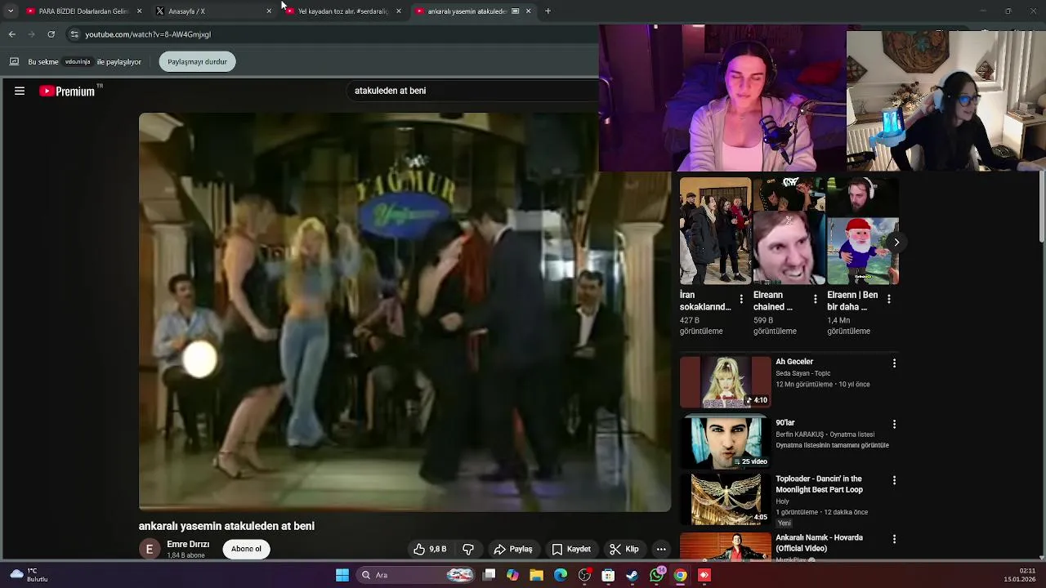This screenshot has height=588, width=1046.
Task: Go back in browser history
Action: pyautogui.click(x=11, y=34)
